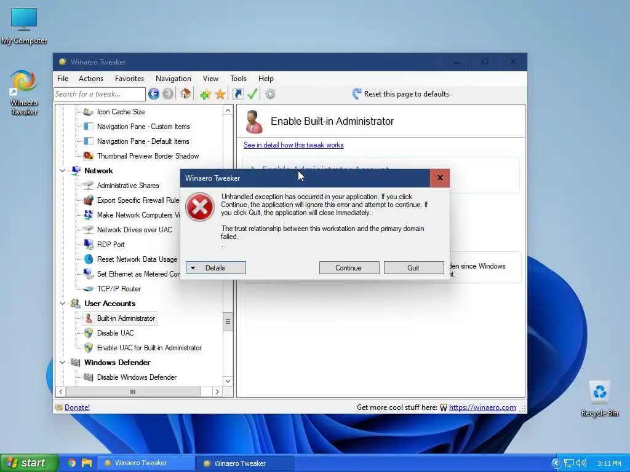Select Enable UAC for Built-in Administrator
Viewport: 630px width, 472px height.
(149, 348)
